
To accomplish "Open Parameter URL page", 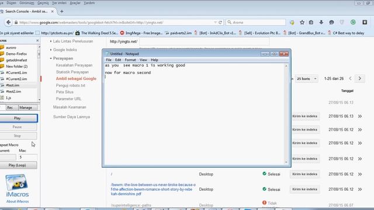I will coord(69,99).
